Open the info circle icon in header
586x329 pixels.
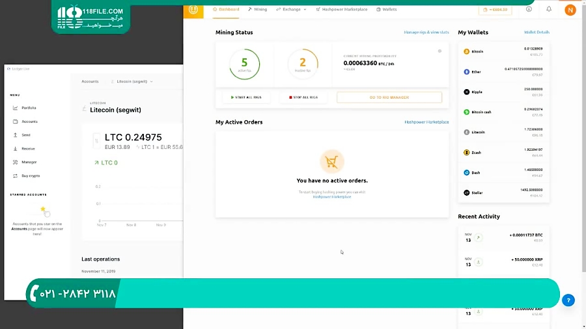(529, 9)
